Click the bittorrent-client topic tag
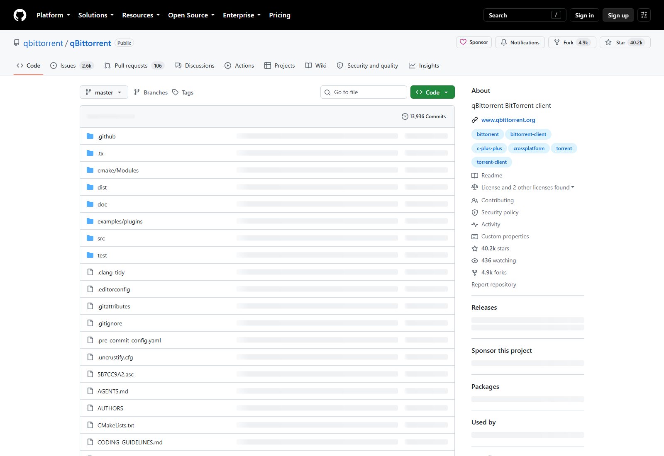664x456 pixels. [x=528, y=134]
